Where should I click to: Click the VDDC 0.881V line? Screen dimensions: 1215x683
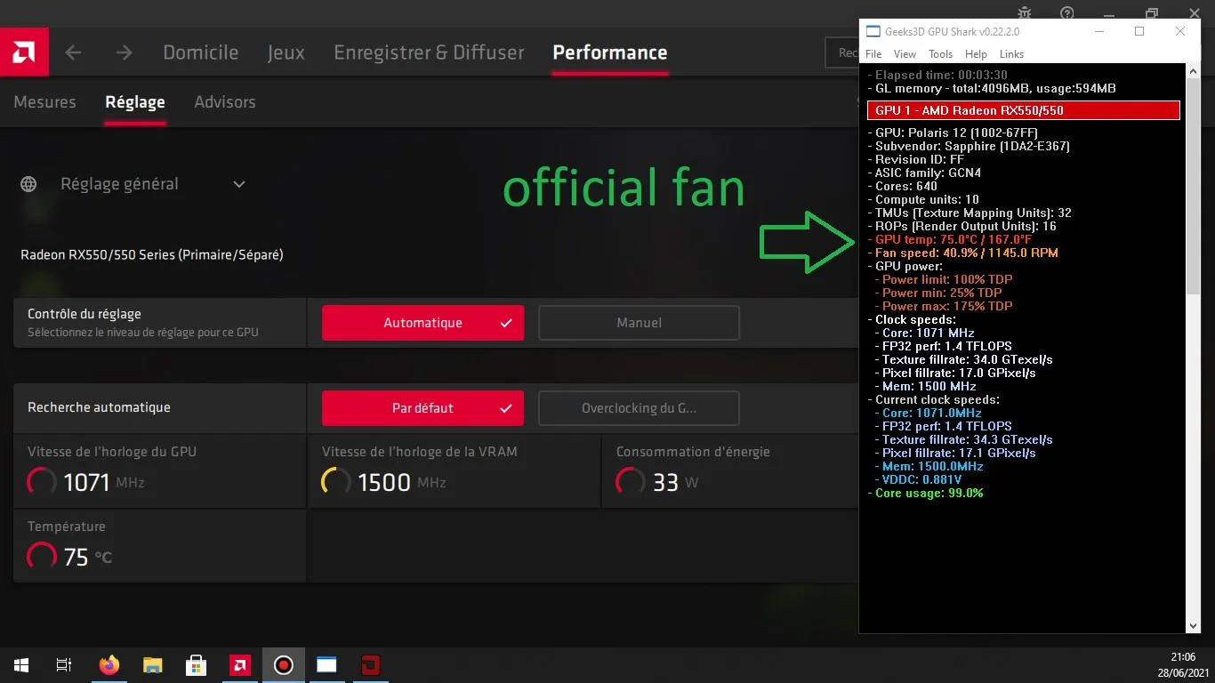(921, 479)
